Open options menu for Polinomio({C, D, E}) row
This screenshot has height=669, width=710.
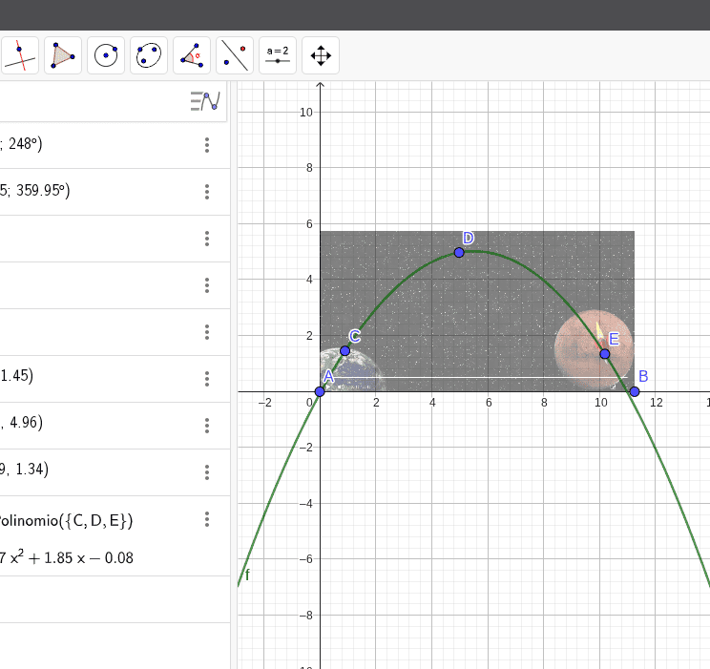point(207,519)
